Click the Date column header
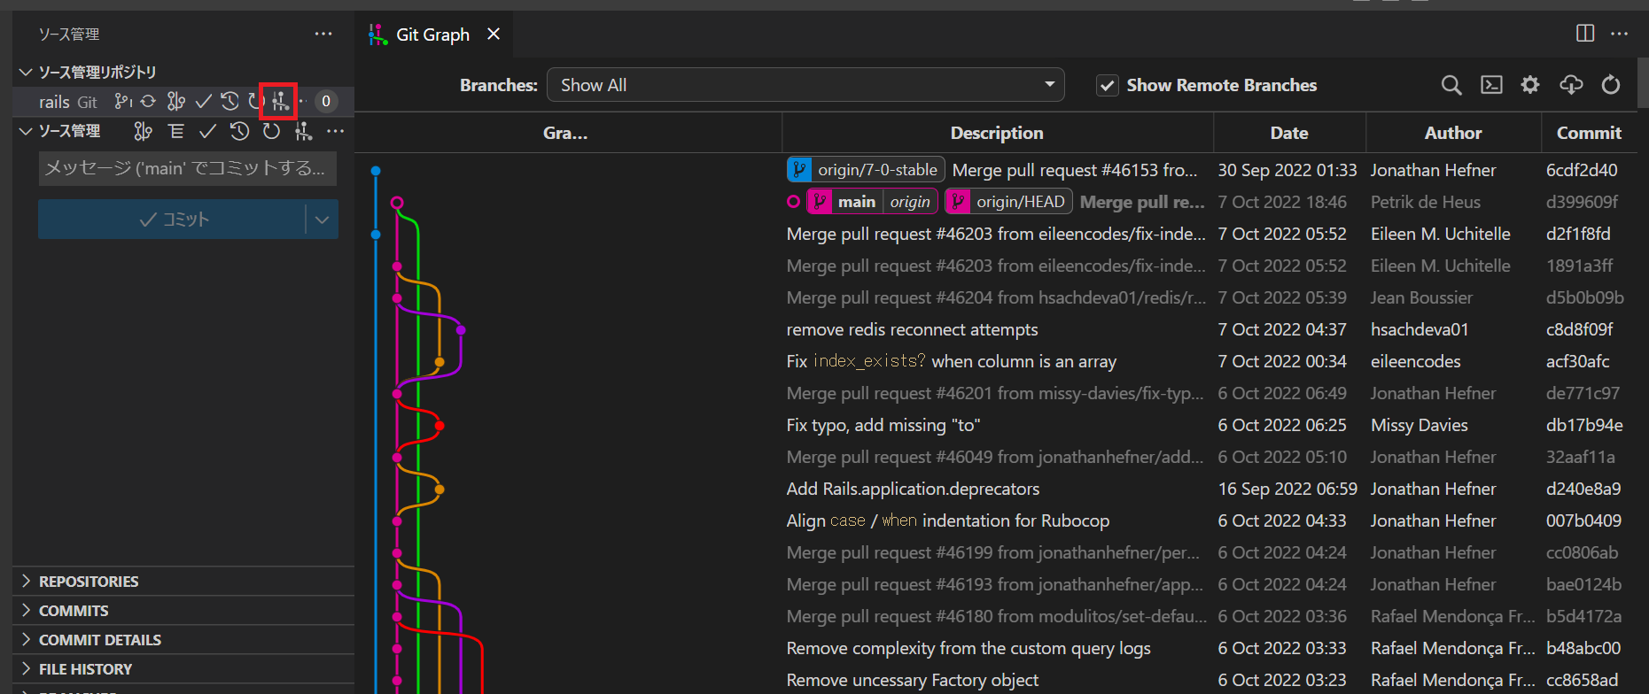Screen dimensions: 1649x694 [1289, 133]
